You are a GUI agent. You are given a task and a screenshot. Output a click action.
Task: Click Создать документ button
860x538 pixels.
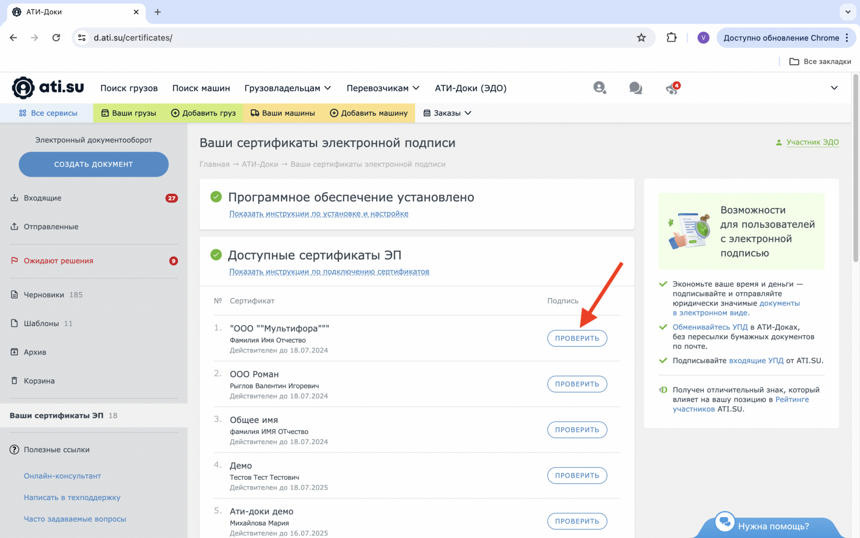click(x=94, y=164)
